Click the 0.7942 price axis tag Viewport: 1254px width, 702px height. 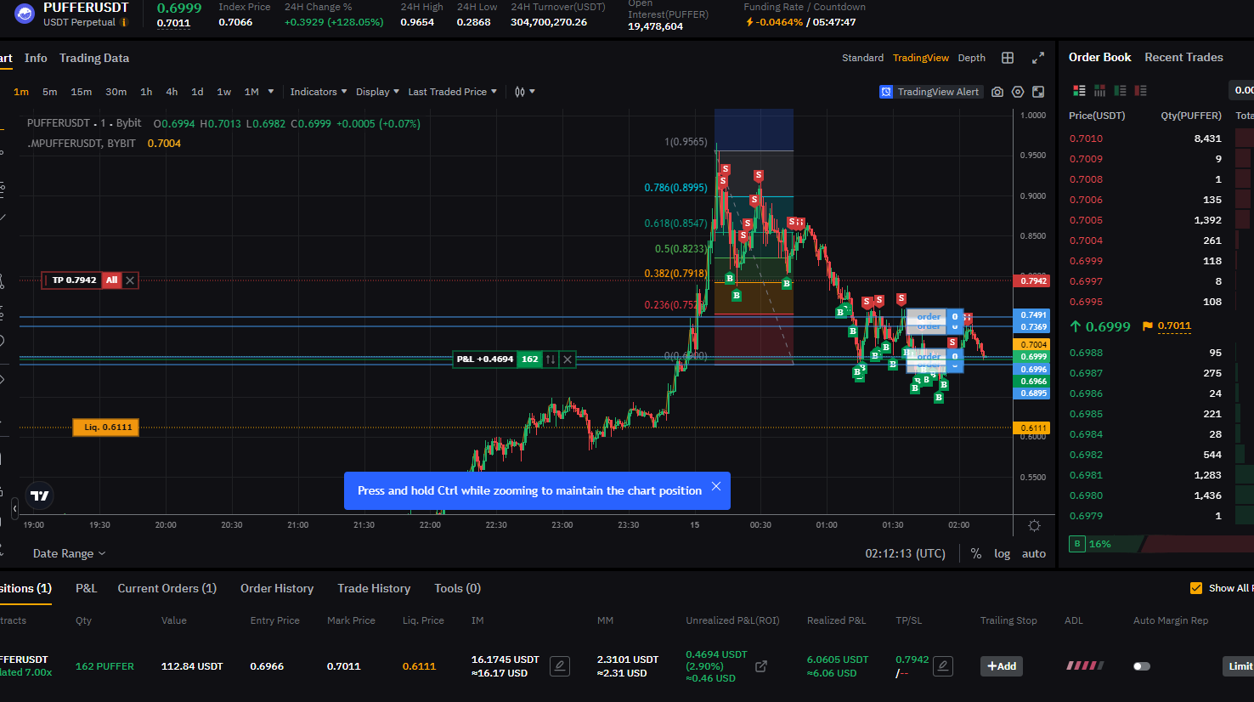coord(1032,280)
